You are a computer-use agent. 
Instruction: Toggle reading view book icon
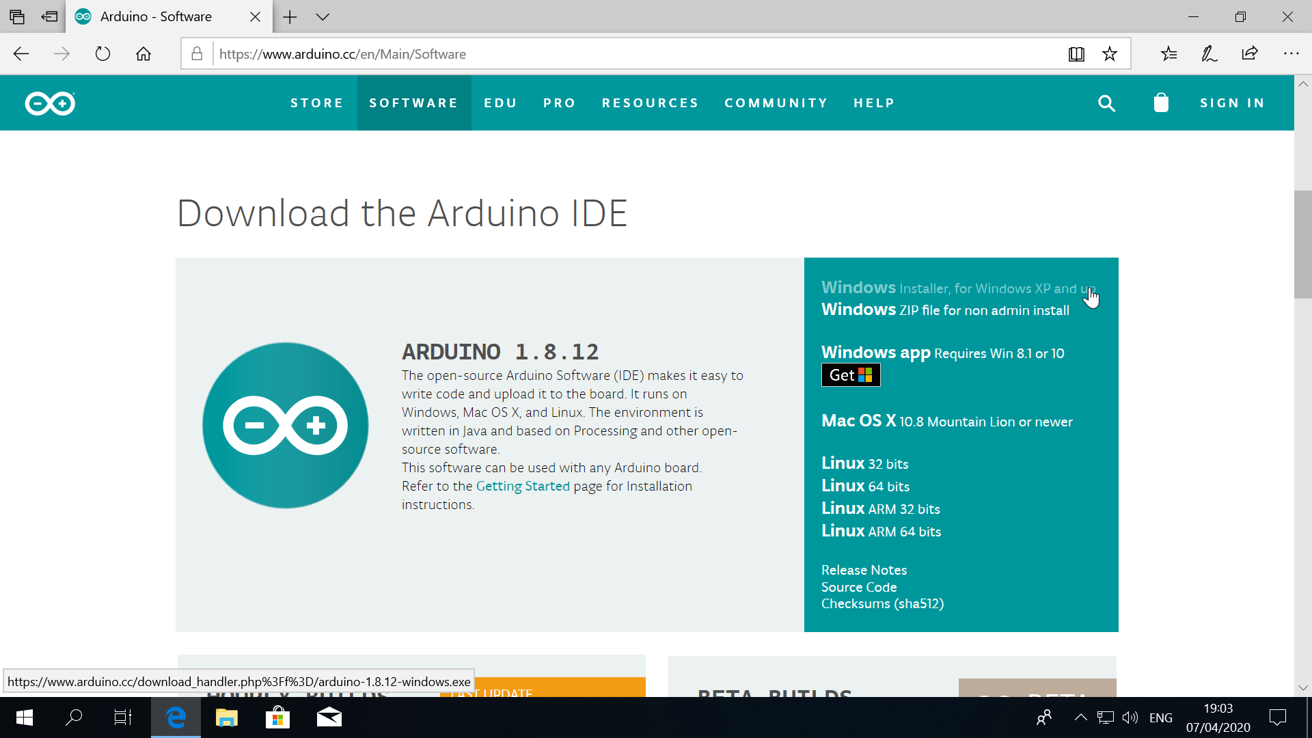point(1076,54)
